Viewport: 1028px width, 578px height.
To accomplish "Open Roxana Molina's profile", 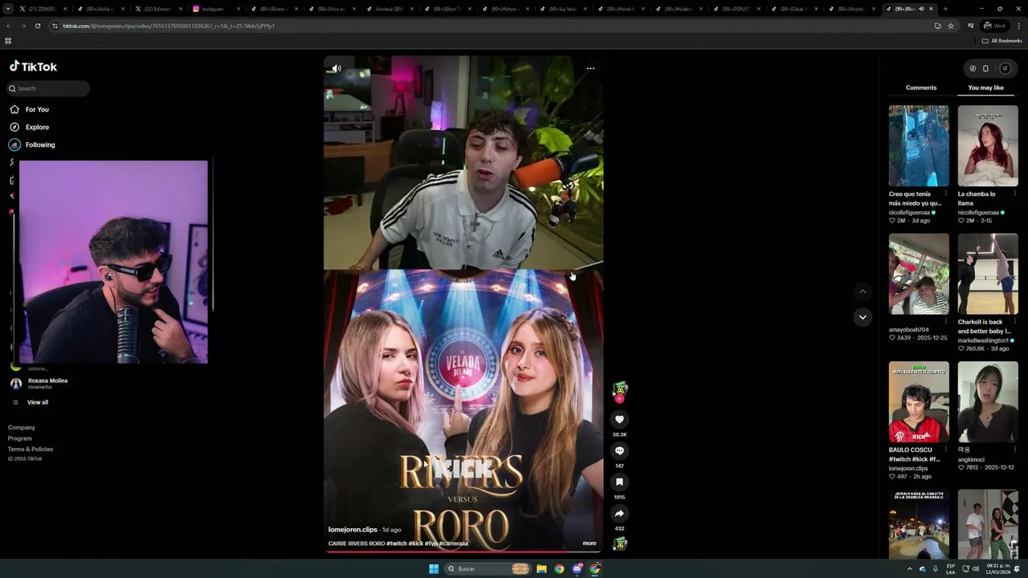I will pos(47,383).
